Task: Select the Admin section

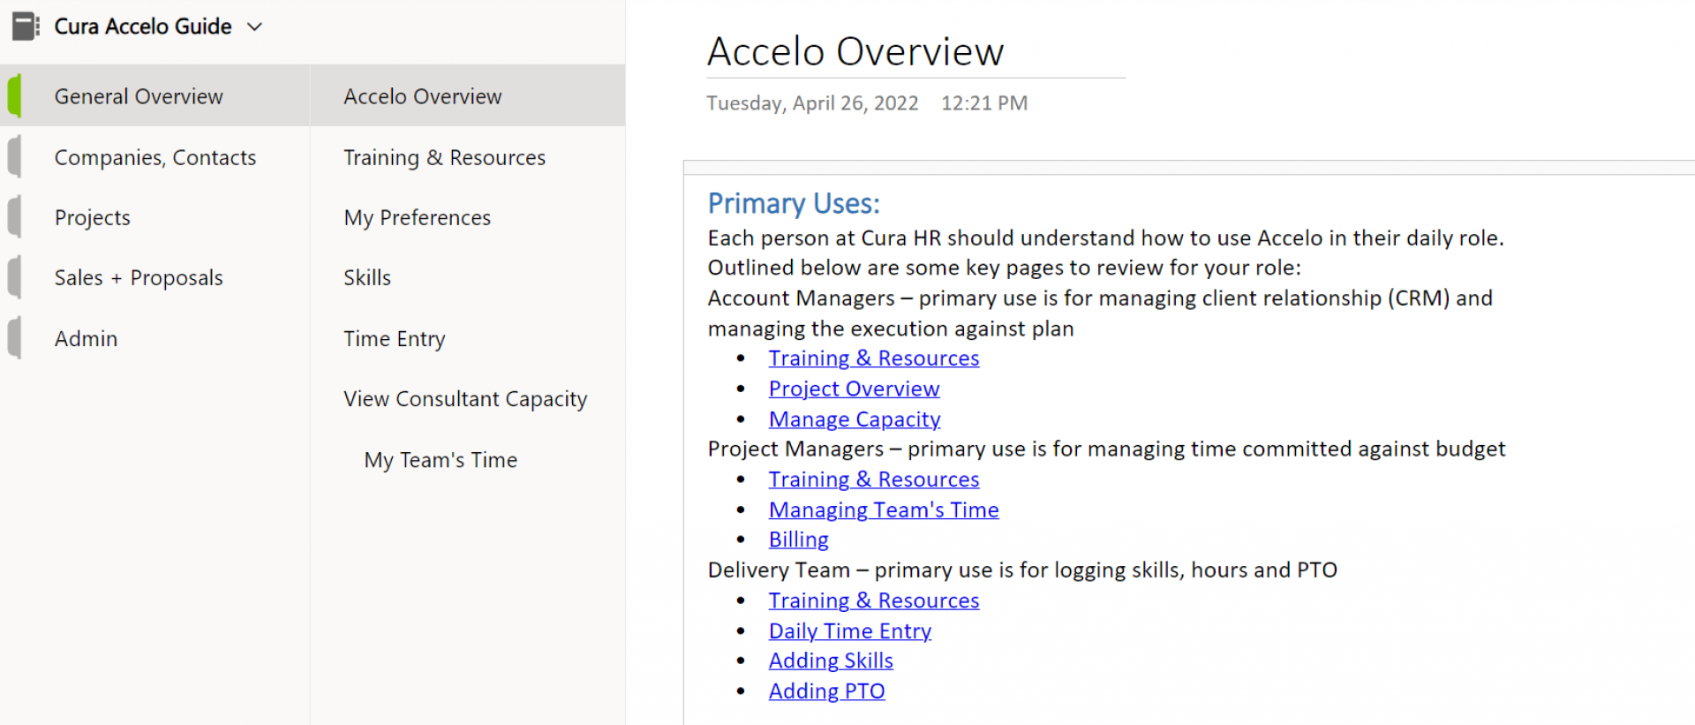Action: click(154, 338)
